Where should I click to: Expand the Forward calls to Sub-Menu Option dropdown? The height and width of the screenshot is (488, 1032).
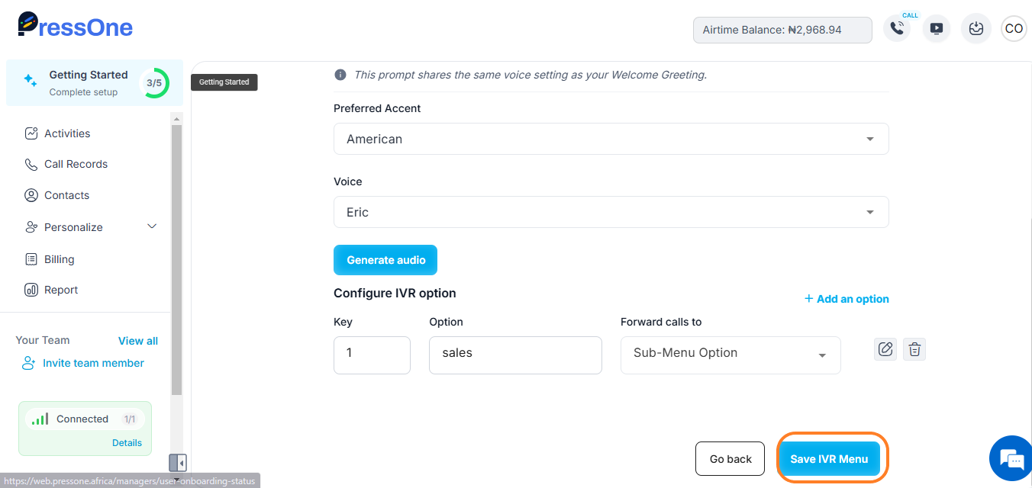(x=730, y=355)
